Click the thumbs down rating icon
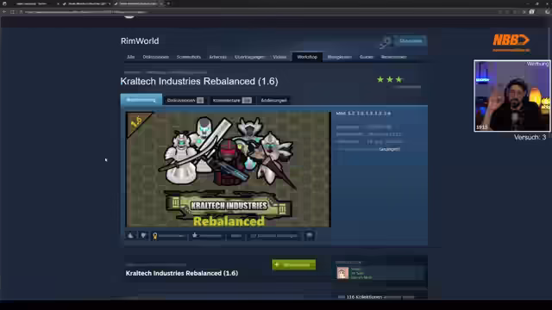 143,235
